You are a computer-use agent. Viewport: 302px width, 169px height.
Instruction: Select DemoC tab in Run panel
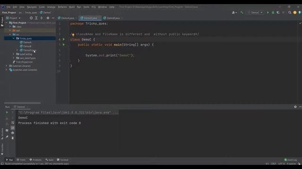coord(21,107)
